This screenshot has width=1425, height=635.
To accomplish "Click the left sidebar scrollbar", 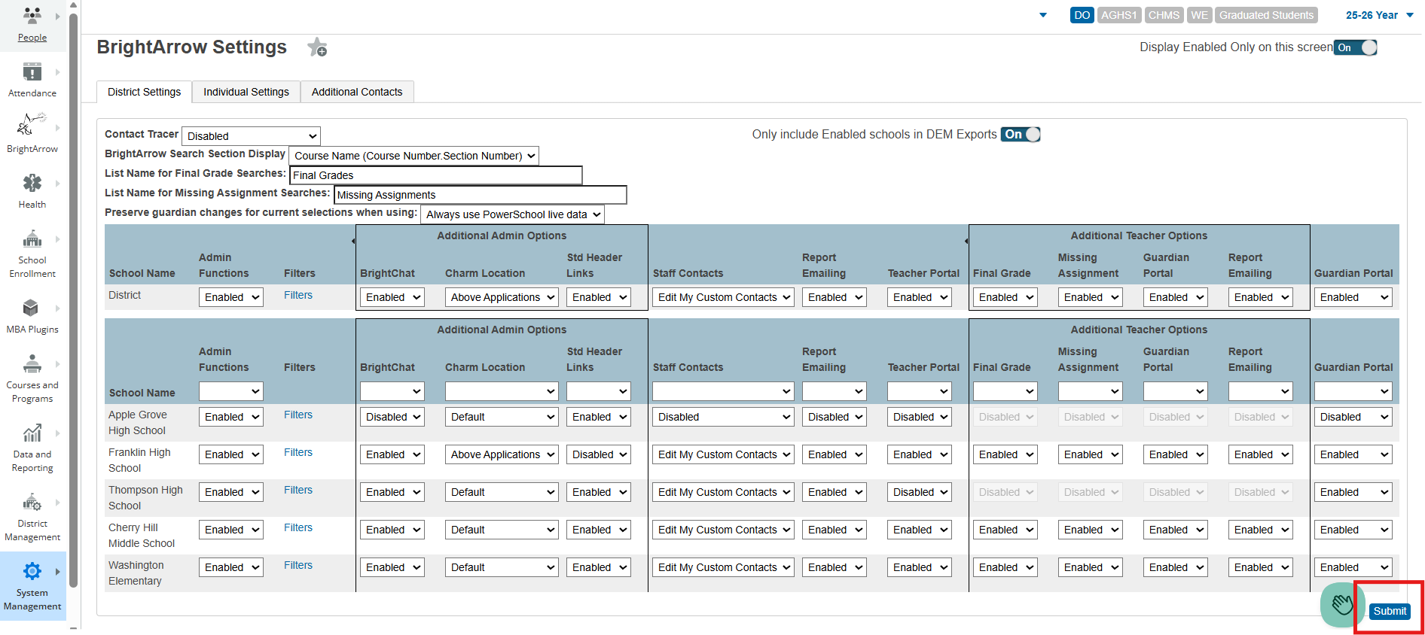I will (x=74, y=301).
